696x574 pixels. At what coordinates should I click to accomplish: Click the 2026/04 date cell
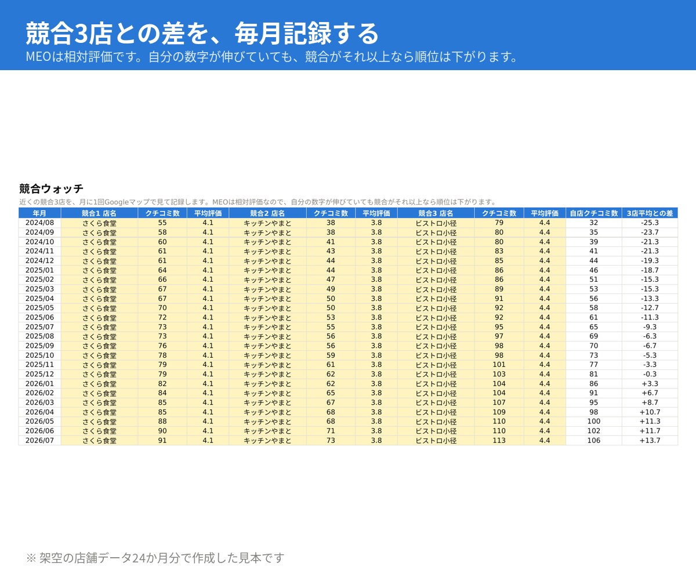tap(39, 412)
